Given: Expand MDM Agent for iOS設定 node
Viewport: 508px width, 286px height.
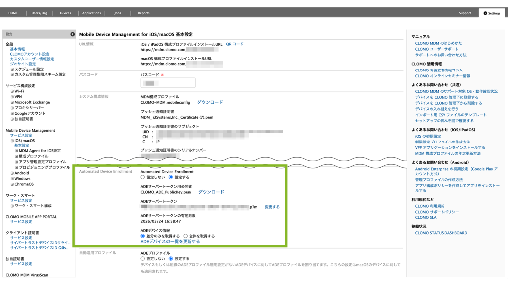Looking at the screenshot, I should coord(16,151).
